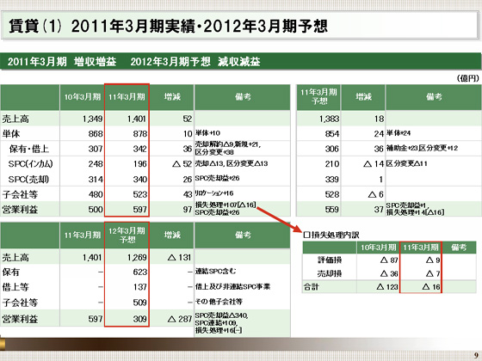This screenshot has width=482, height=361.
Task: Click the note '単体+10'
Action: tap(207, 133)
